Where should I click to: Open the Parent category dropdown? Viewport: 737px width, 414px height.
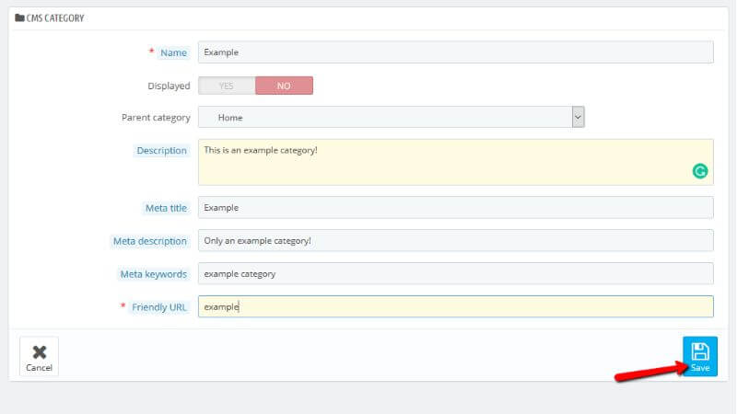[391, 117]
